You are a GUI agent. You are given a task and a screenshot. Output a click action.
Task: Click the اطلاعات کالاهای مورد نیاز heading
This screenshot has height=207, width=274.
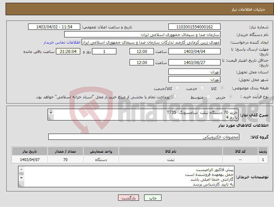pyautogui.click(x=243, y=125)
